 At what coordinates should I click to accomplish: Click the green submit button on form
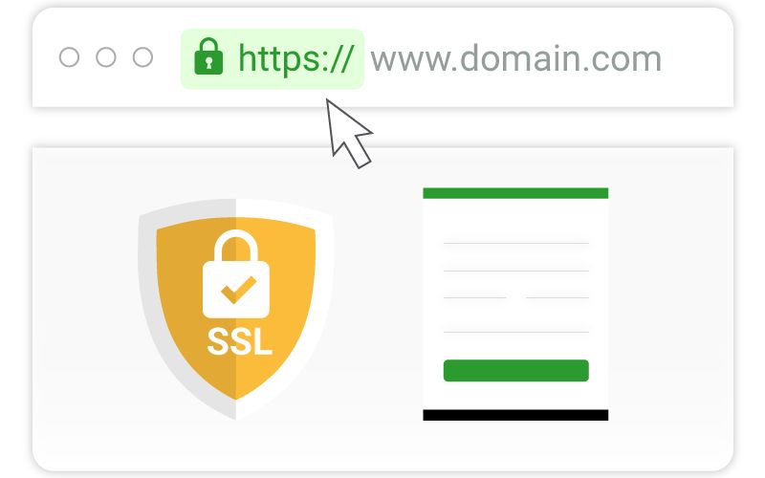[516, 371]
